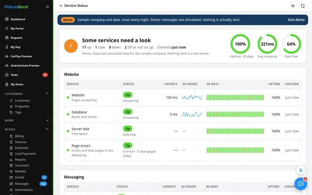Click the Messaging section heading
The image size is (312, 195).
[x=74, y=177]
